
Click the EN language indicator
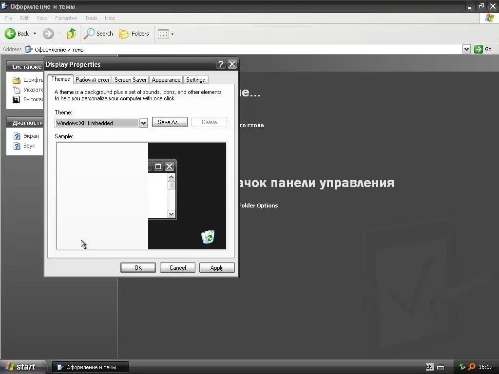pyautogui.click(x=429, y=367)
